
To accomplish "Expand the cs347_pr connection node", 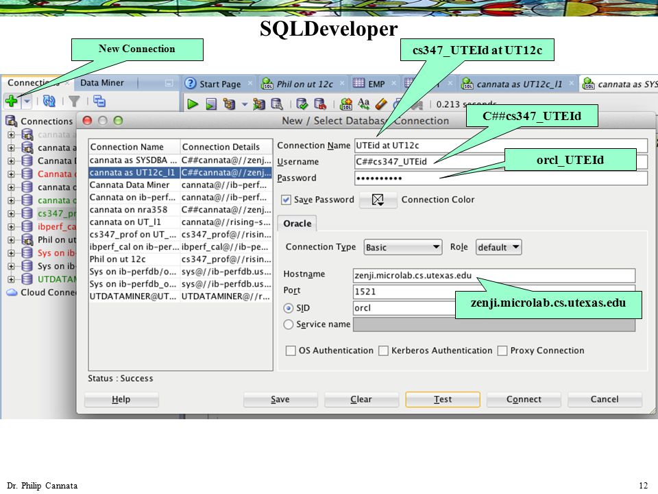I will (x=12, y=213).
